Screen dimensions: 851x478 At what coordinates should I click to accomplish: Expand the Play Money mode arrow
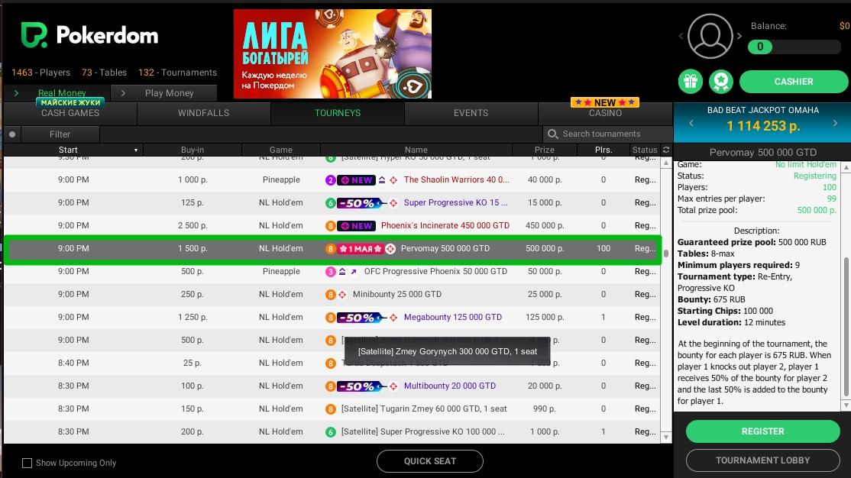(123, 93)
